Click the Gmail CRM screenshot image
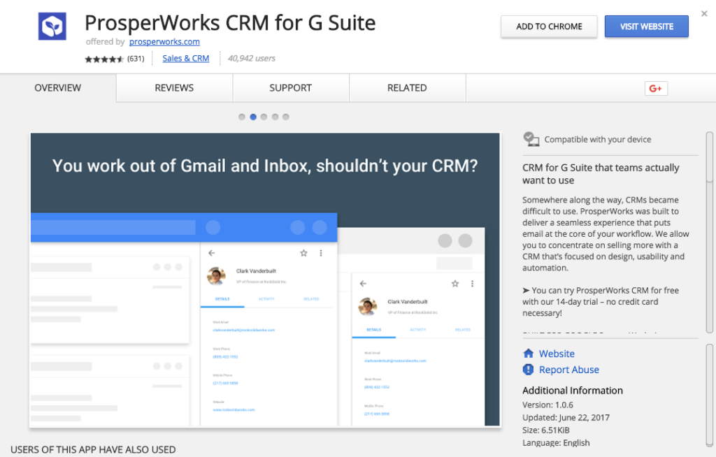This screenshot has width=716, height=457. [265, 280]
